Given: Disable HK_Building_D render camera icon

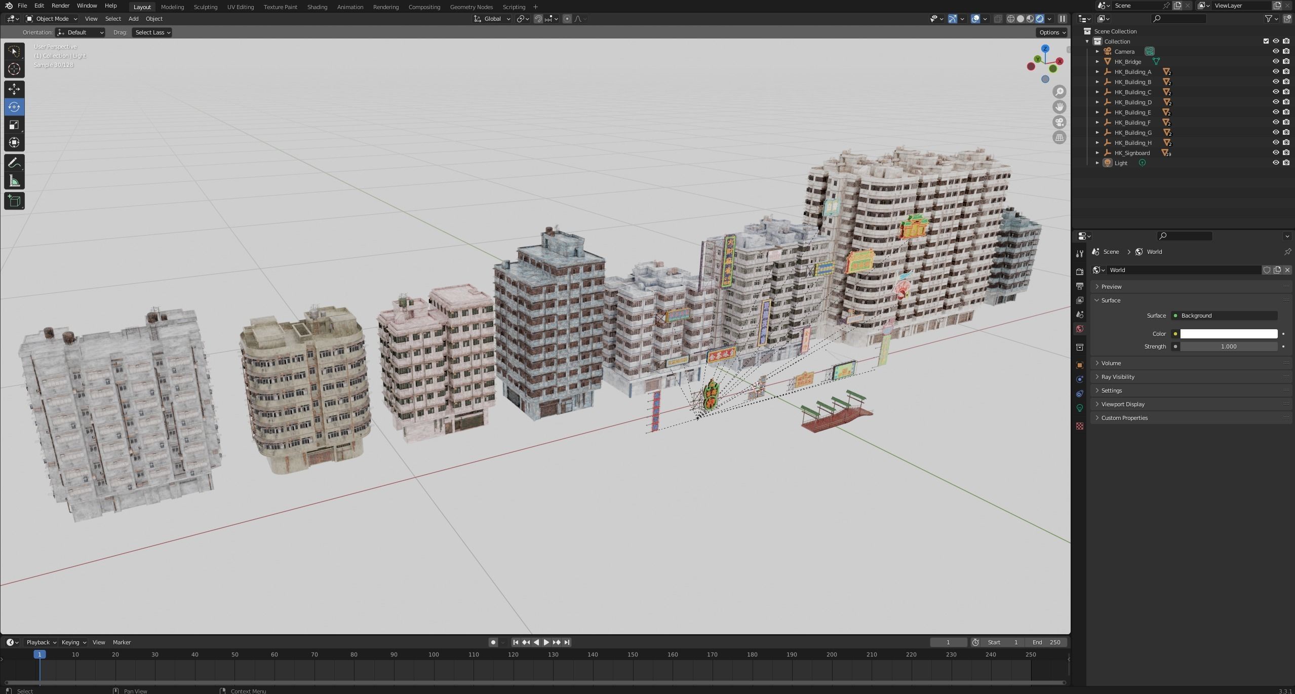Looking at the screenshot, I should click(x=1286, y=102).
